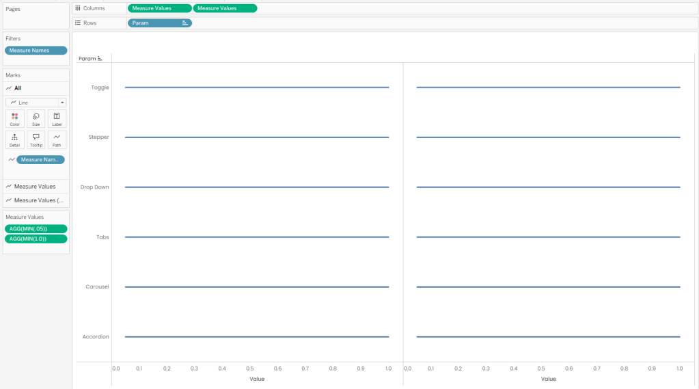Click the Toggle row line in left chart
This screenshot has width=699, height=389.
coord(257,88)
